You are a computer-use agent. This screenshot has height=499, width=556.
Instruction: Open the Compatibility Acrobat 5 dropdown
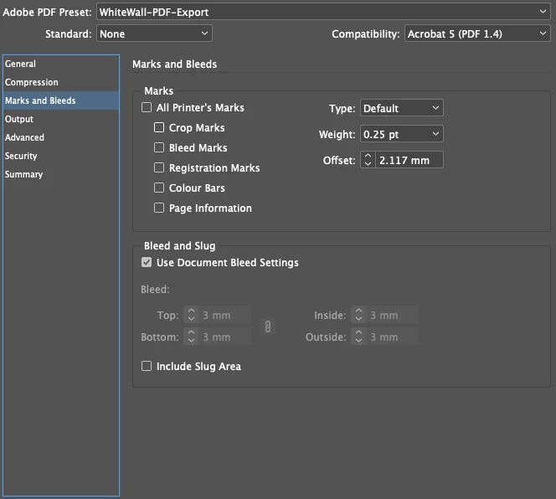tap(477, 33)
